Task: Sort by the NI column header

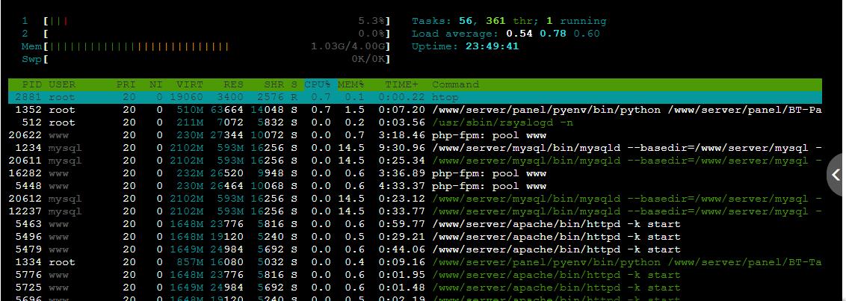Action: click(x=155, y=84)
